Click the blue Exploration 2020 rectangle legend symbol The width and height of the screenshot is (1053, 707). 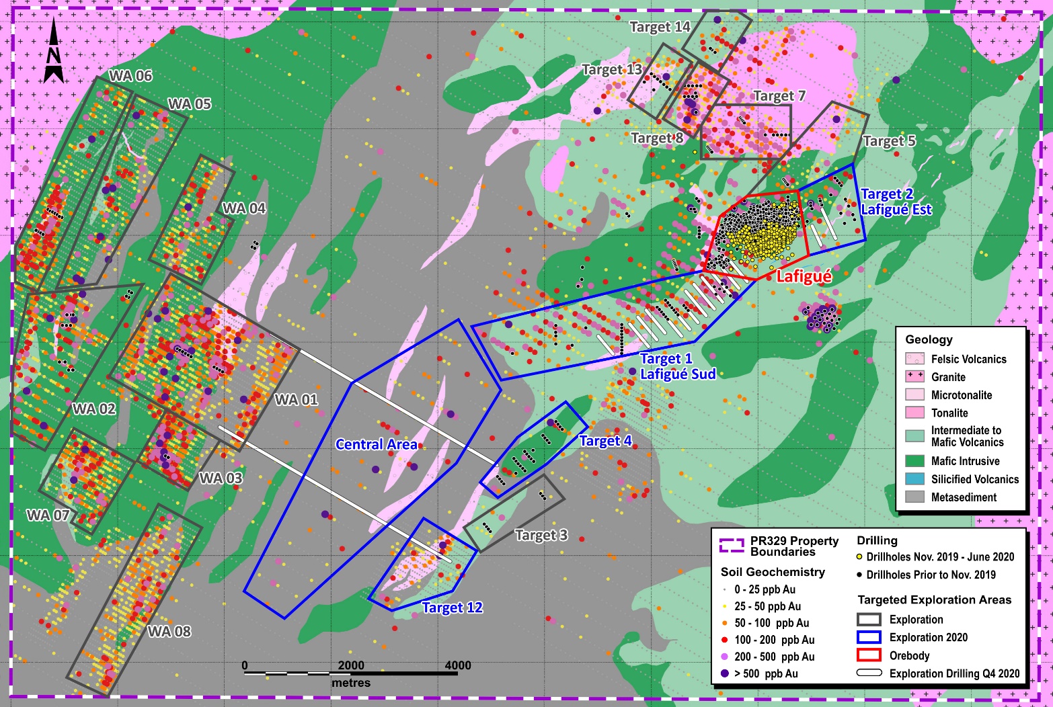click(x=869, y=637)
